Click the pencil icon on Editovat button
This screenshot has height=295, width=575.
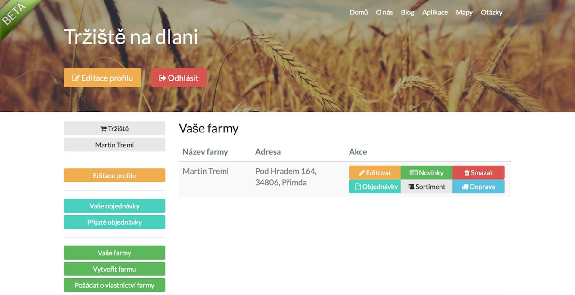[362, 173]
